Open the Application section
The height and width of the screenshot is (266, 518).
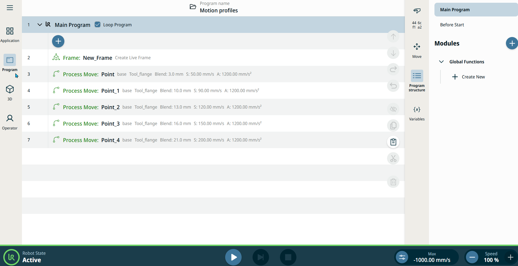10,35
